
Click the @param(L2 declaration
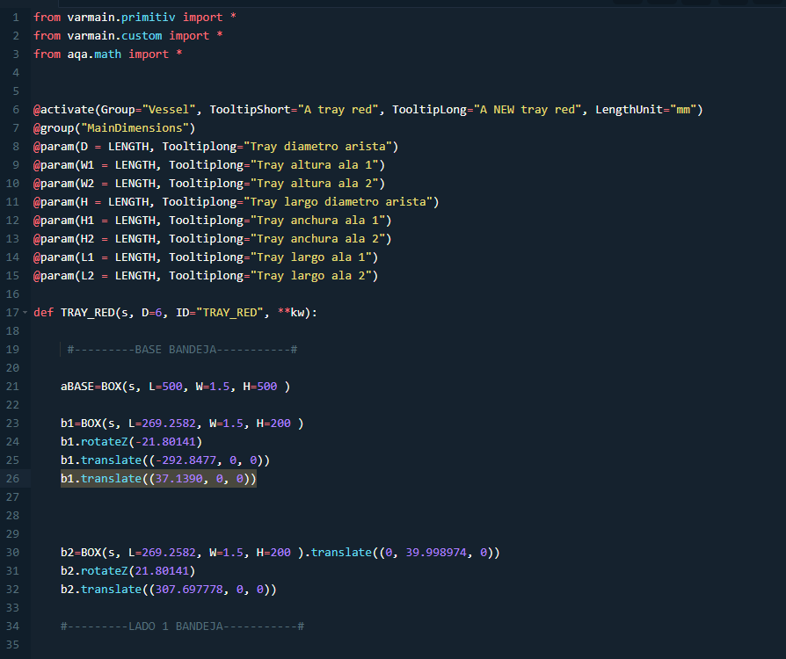pos(206,276)
